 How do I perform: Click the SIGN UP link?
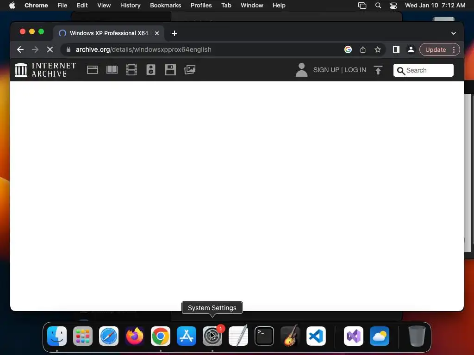click(x=326, y=70)
